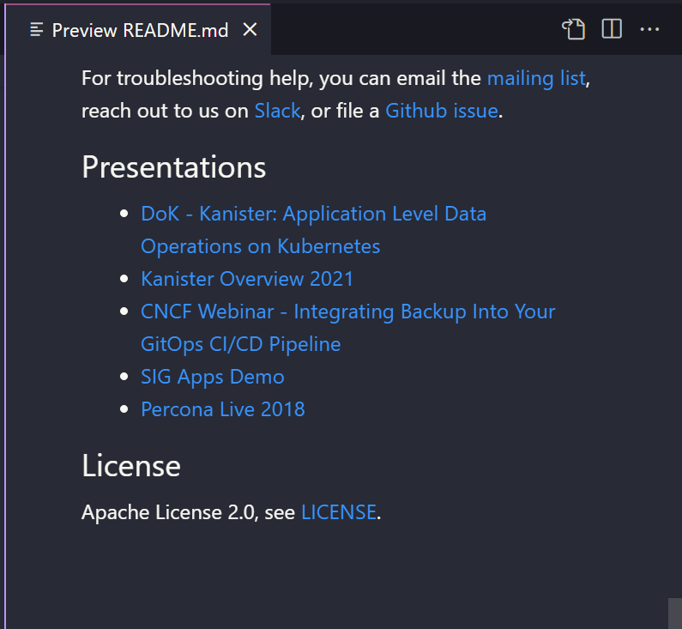Click the large License section heading
Viewport: 682px width, 629px height.
131,465
